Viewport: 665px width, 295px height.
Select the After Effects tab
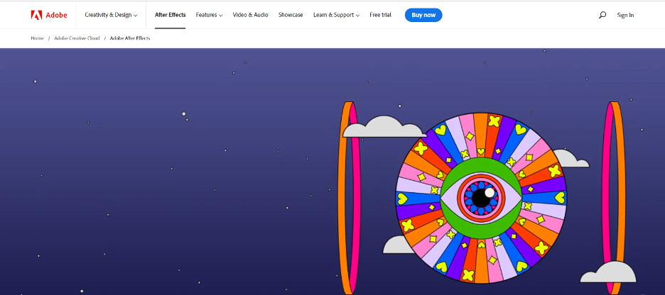coord(170,15)
